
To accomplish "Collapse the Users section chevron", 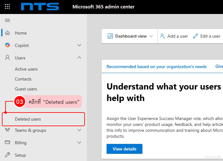I will [79, 58].
